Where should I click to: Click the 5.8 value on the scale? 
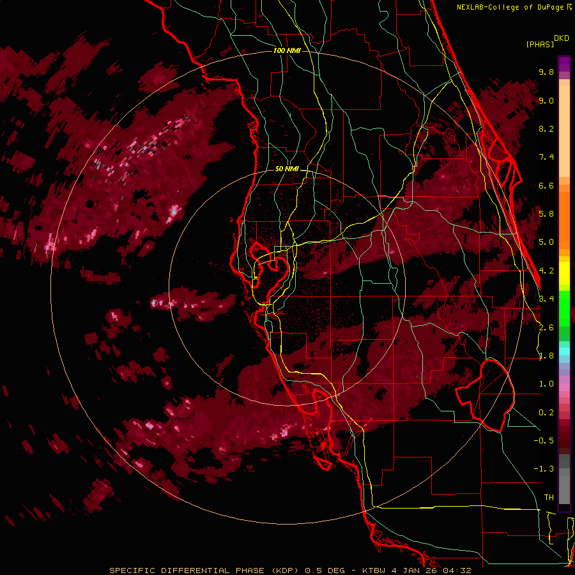546,214
